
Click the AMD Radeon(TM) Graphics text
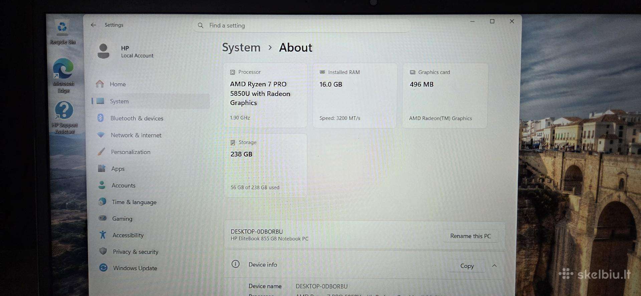point(440,118)
